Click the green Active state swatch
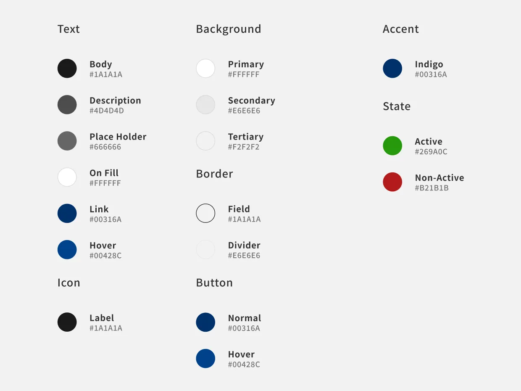 pos(392,146)
